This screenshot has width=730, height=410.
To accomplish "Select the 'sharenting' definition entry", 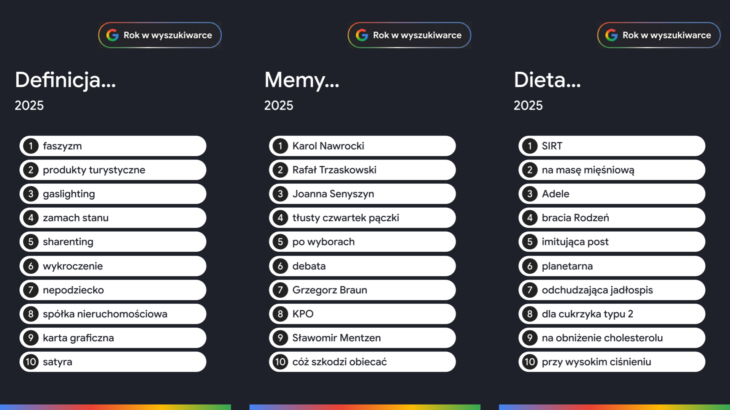I will coord(113,242).
